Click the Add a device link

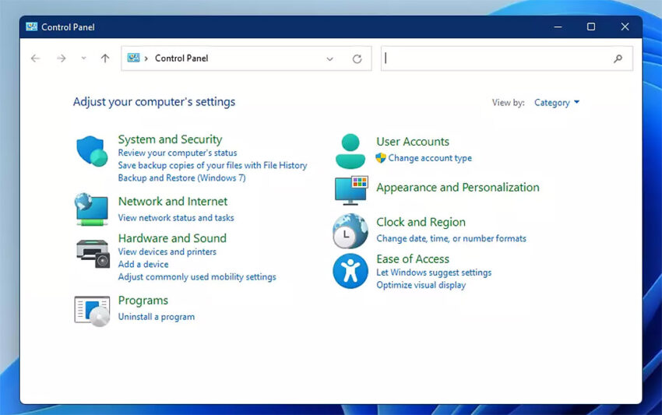tap(143, 264)
